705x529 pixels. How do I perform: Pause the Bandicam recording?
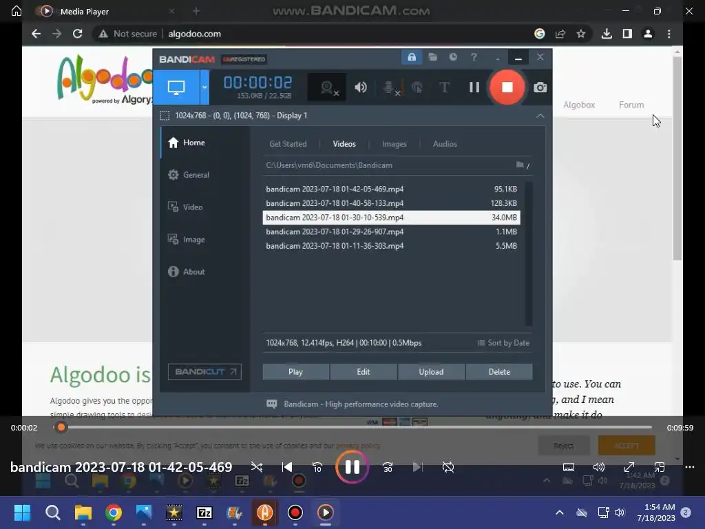(474, 87)
